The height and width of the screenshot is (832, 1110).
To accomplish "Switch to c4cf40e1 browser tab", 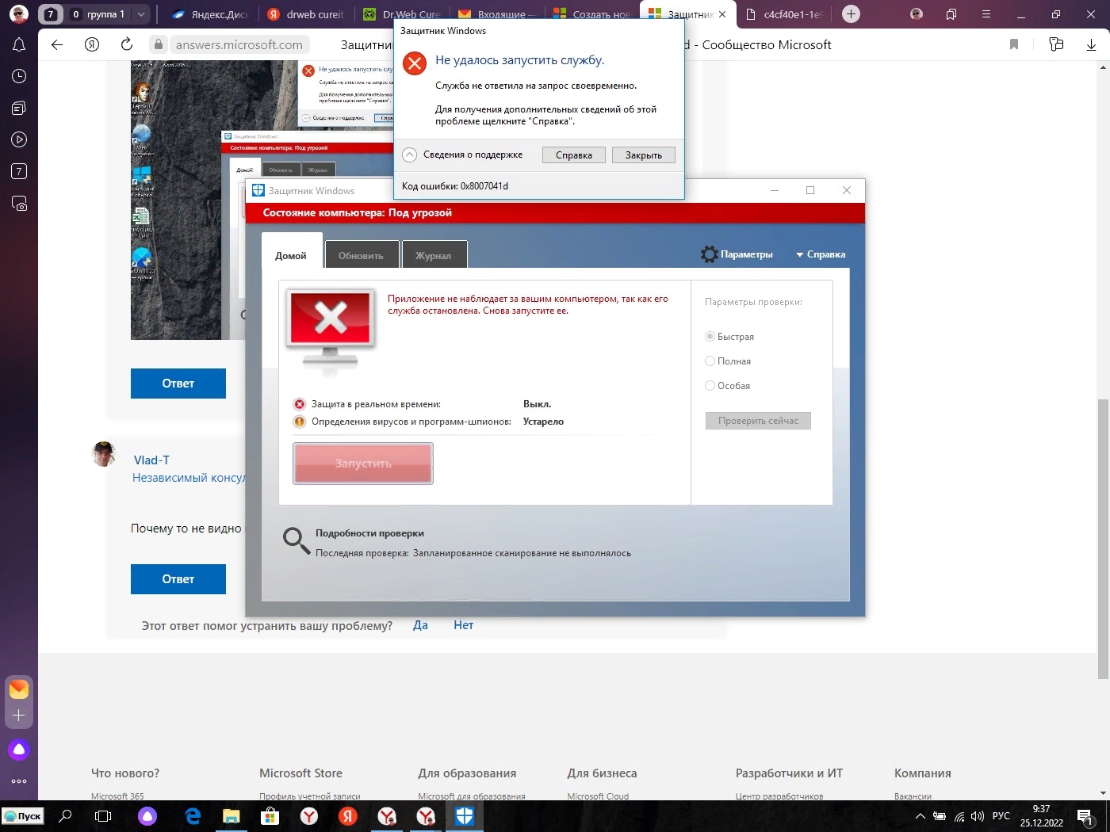I will 784,14.
